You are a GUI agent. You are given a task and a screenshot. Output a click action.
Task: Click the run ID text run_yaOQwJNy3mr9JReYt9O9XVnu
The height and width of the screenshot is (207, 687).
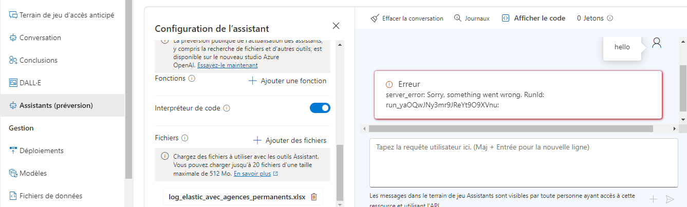click(x=443, y=105)
